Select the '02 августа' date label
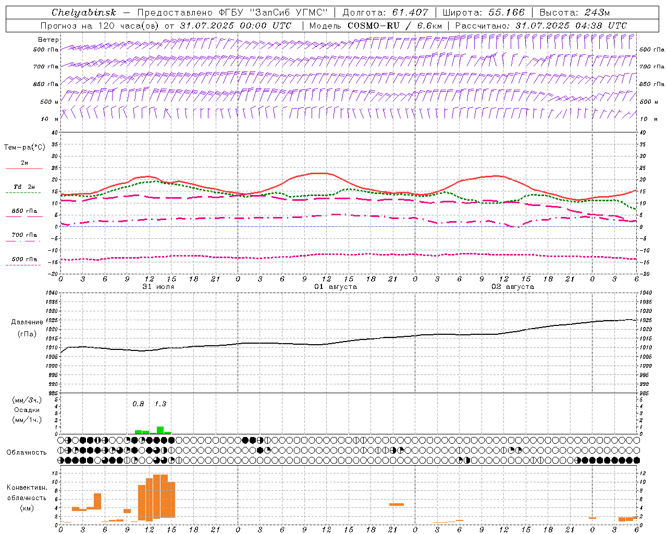Viewport: 667px width, 534px height. [x=513, y=287]
